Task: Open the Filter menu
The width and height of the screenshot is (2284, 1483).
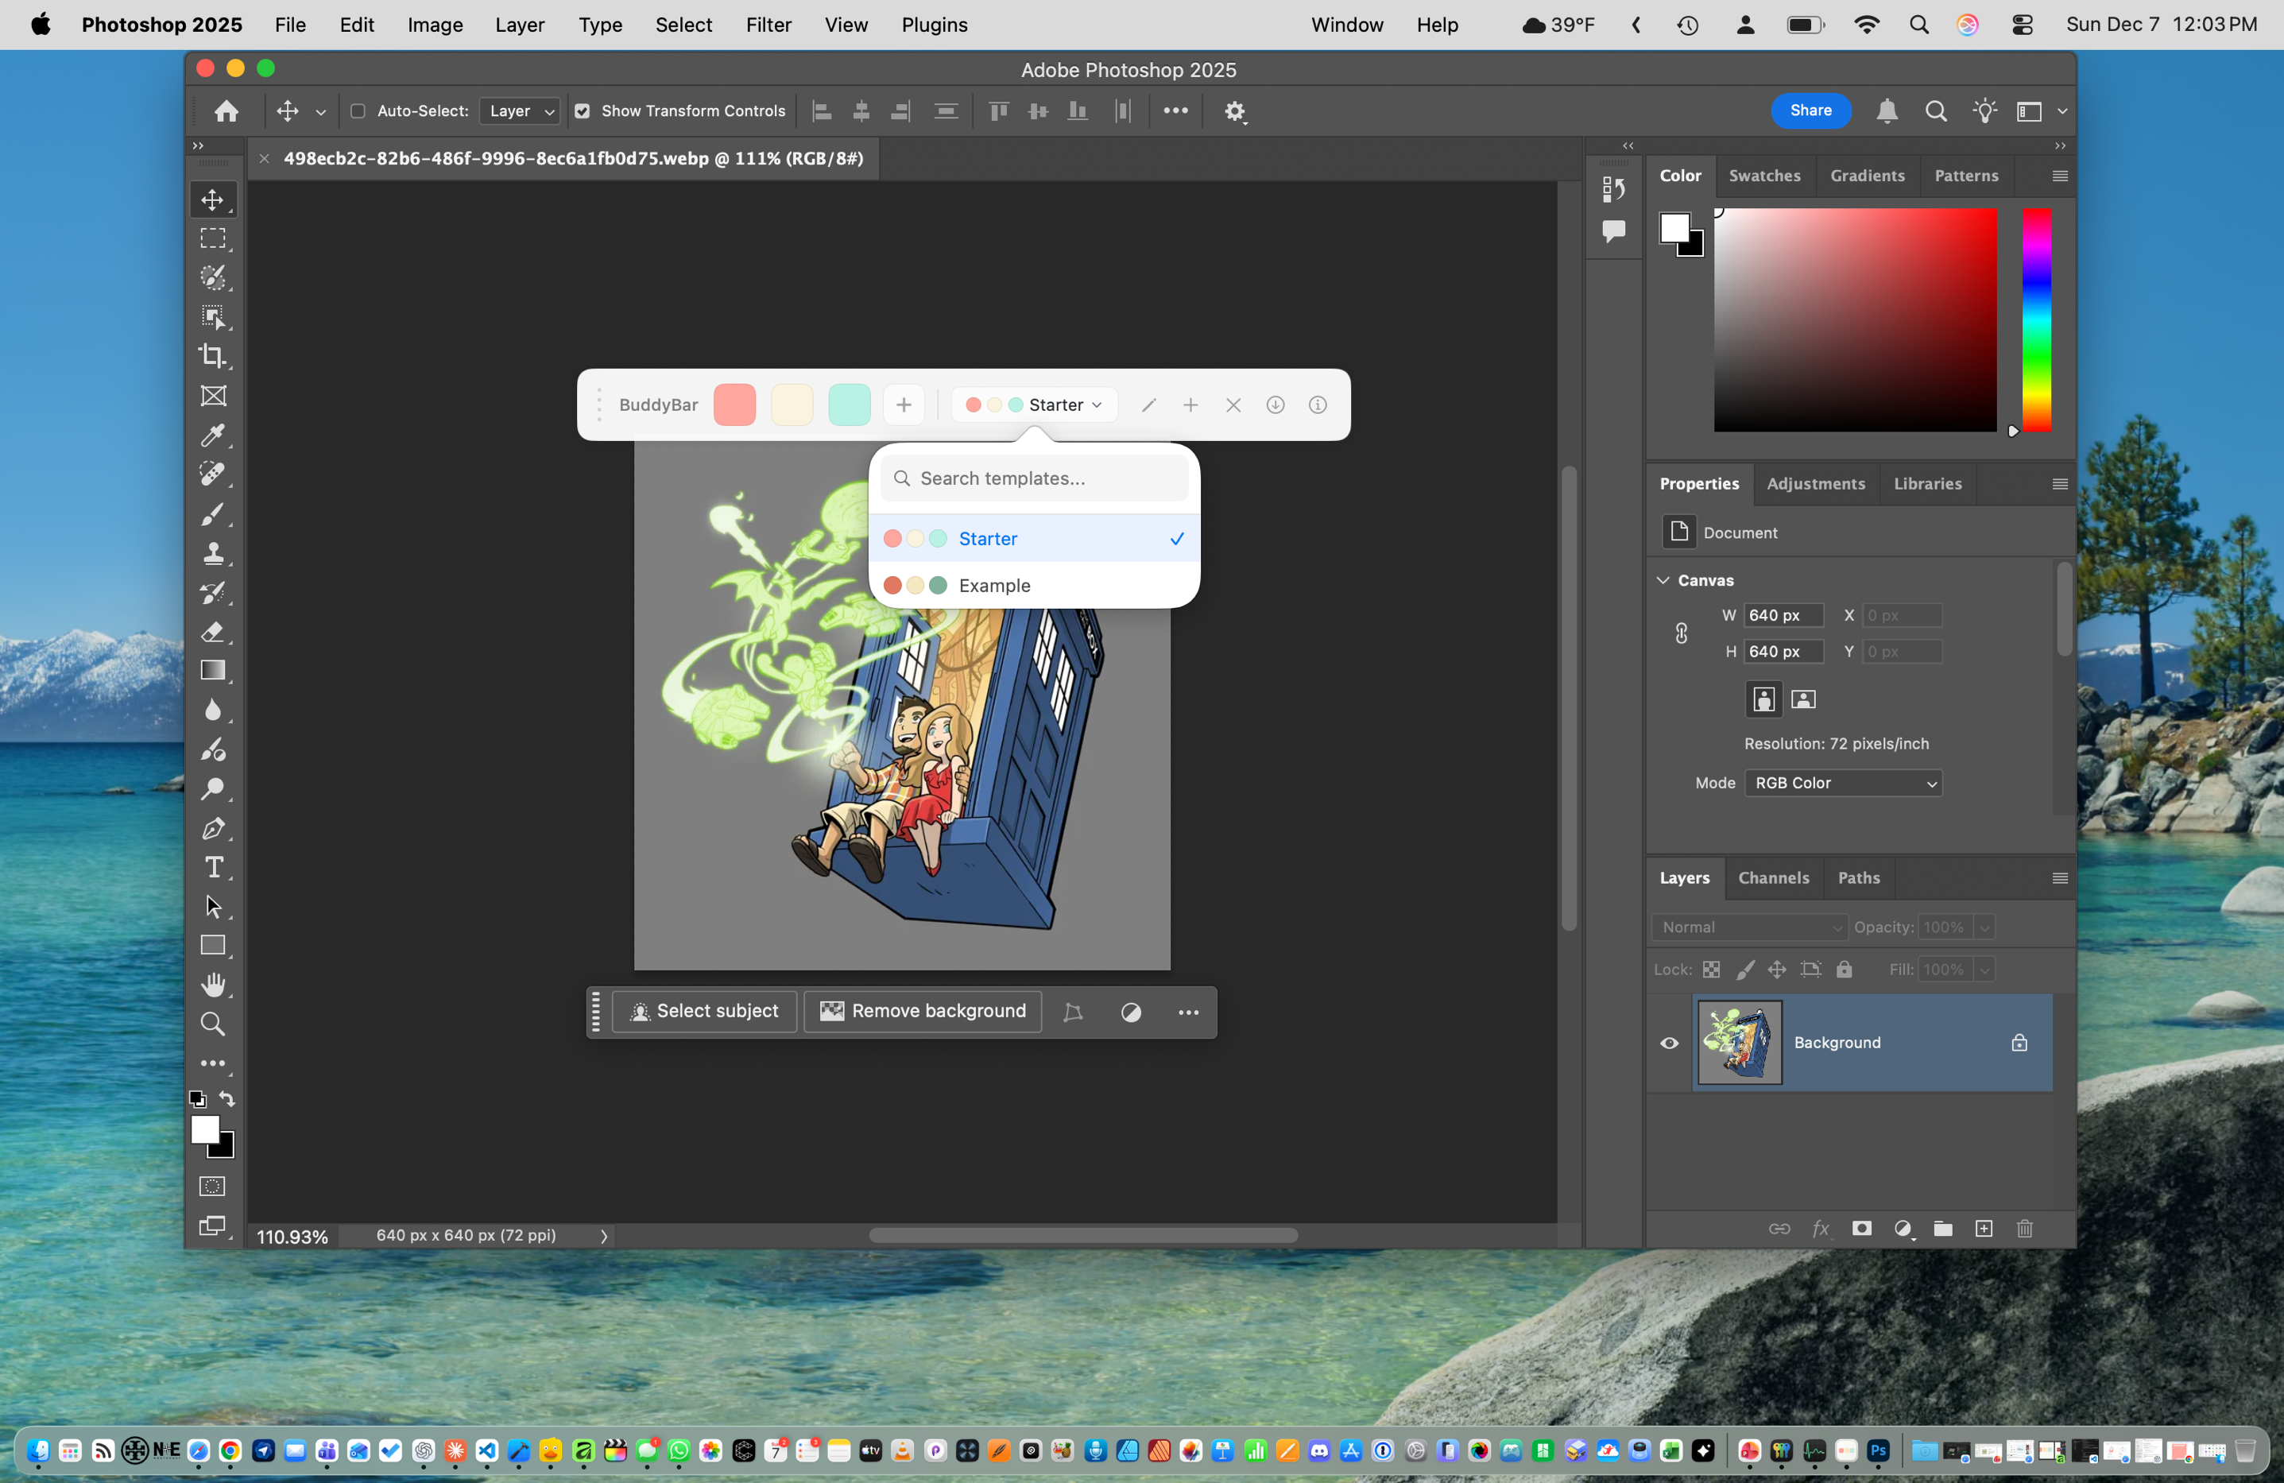Action: coord(768,25)
